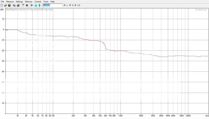Disable the L-R difference checkbox

coord(76,5)
